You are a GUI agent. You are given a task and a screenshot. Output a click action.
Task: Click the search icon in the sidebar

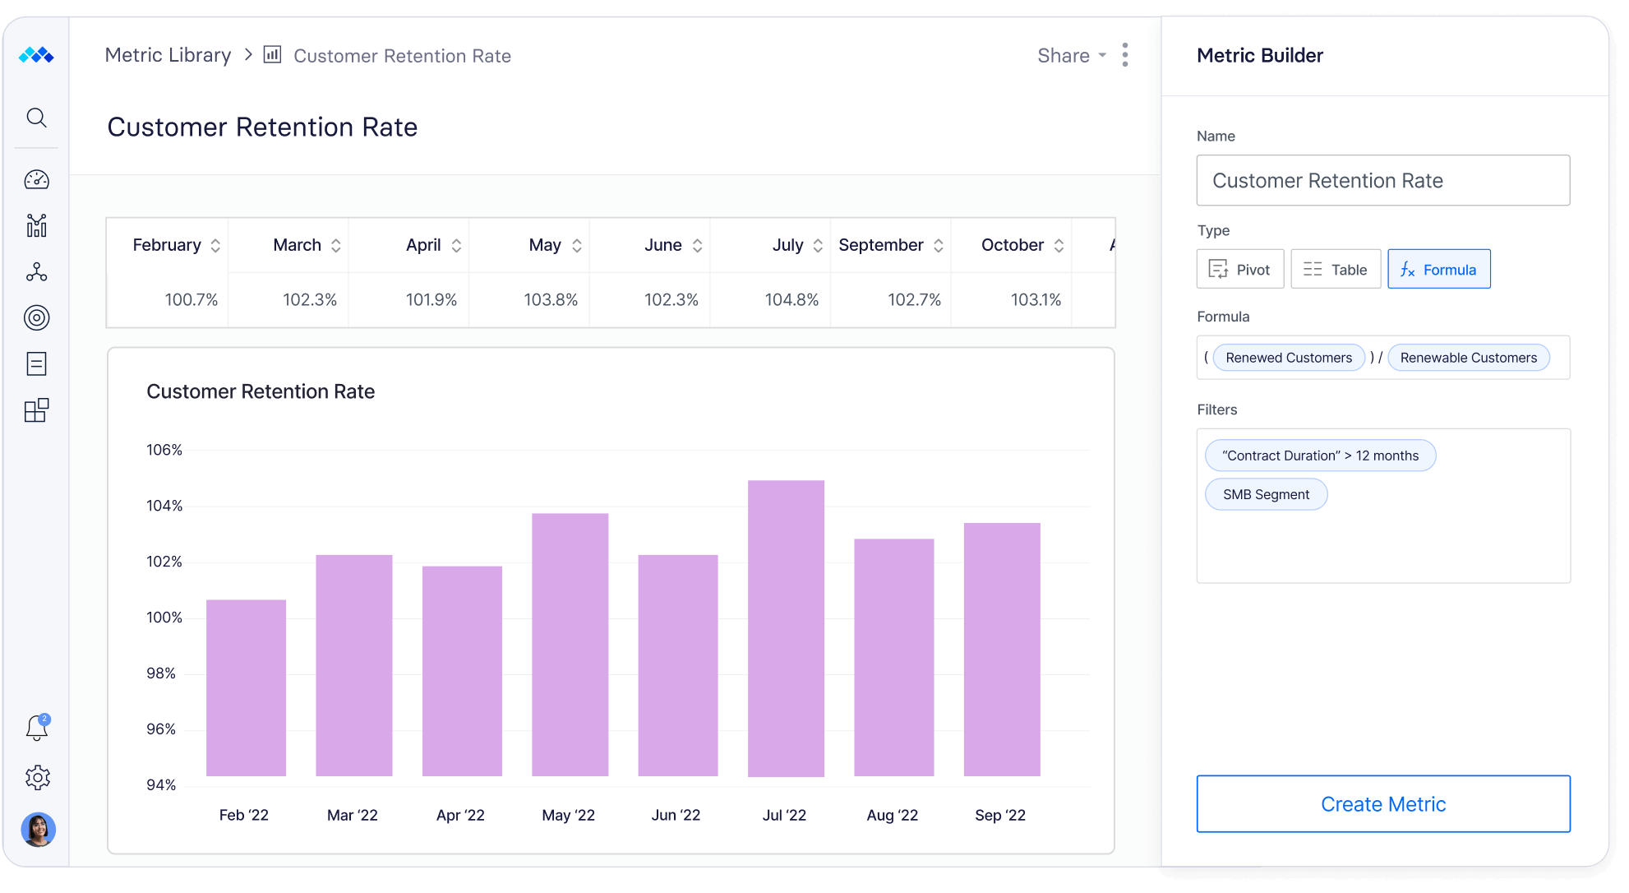tap(37, 118)
